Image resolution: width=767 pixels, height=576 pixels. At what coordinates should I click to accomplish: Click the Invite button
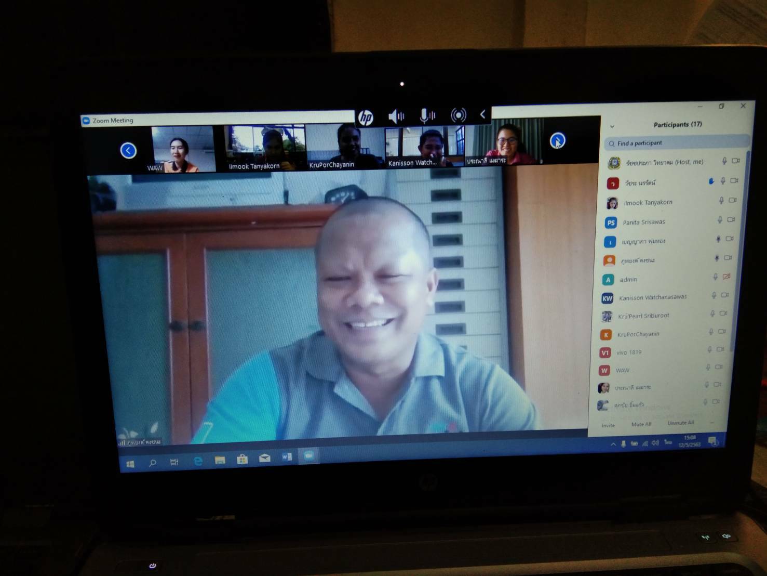[x=608, y=425]
